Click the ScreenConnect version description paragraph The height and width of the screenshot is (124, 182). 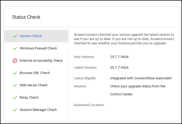124,39
